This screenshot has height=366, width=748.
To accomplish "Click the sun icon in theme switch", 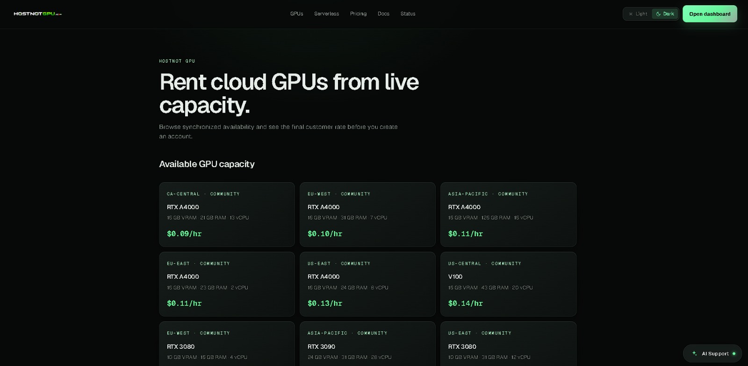I will tap(631, 14).
